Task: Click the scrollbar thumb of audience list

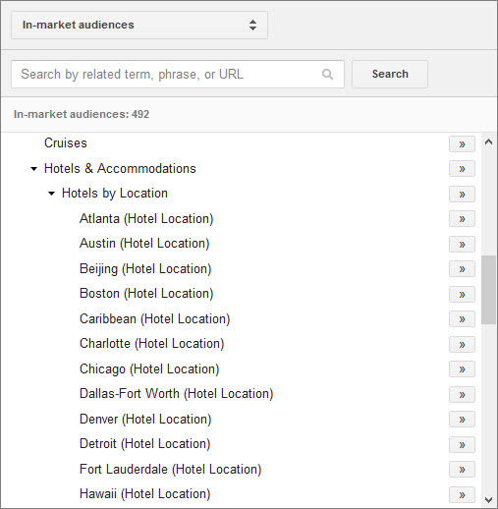Action: point(488,290)
